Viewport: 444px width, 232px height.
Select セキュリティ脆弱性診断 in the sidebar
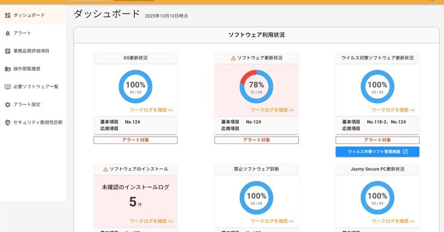pos(33,122)
